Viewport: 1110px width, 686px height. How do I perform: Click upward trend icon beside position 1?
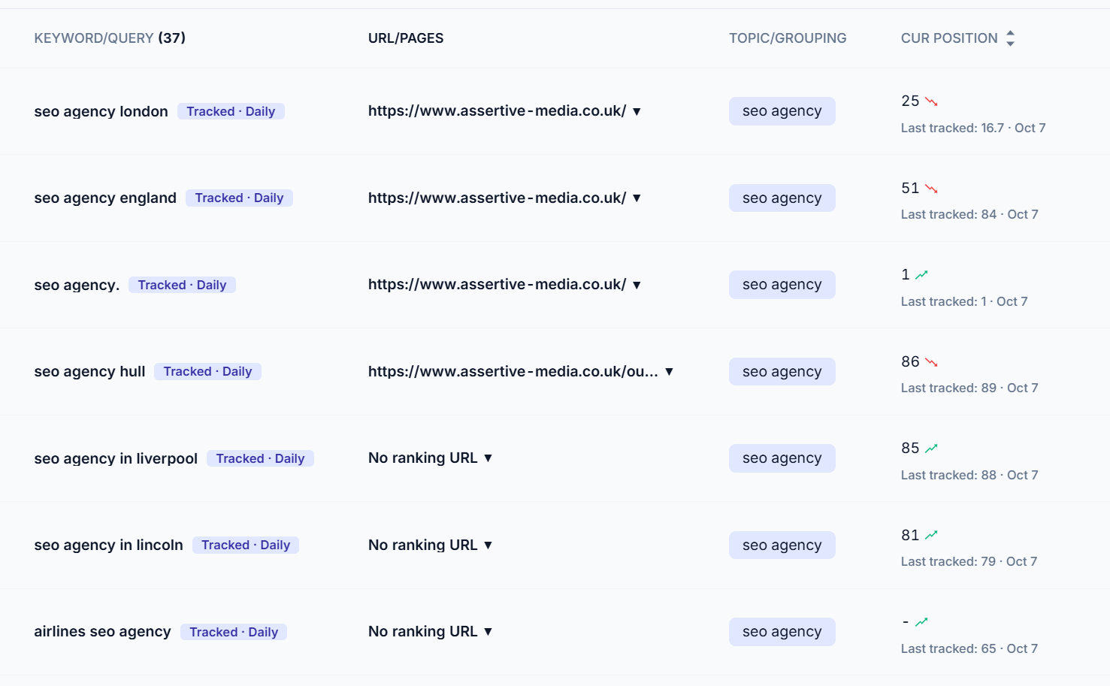921,275
